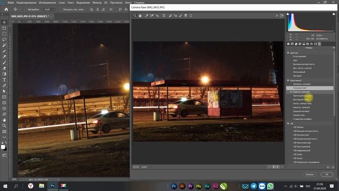Screen dimensions: 339x191
Task: Select the Brush tool in Photoshop toolbar
Action: click(4, 63)
